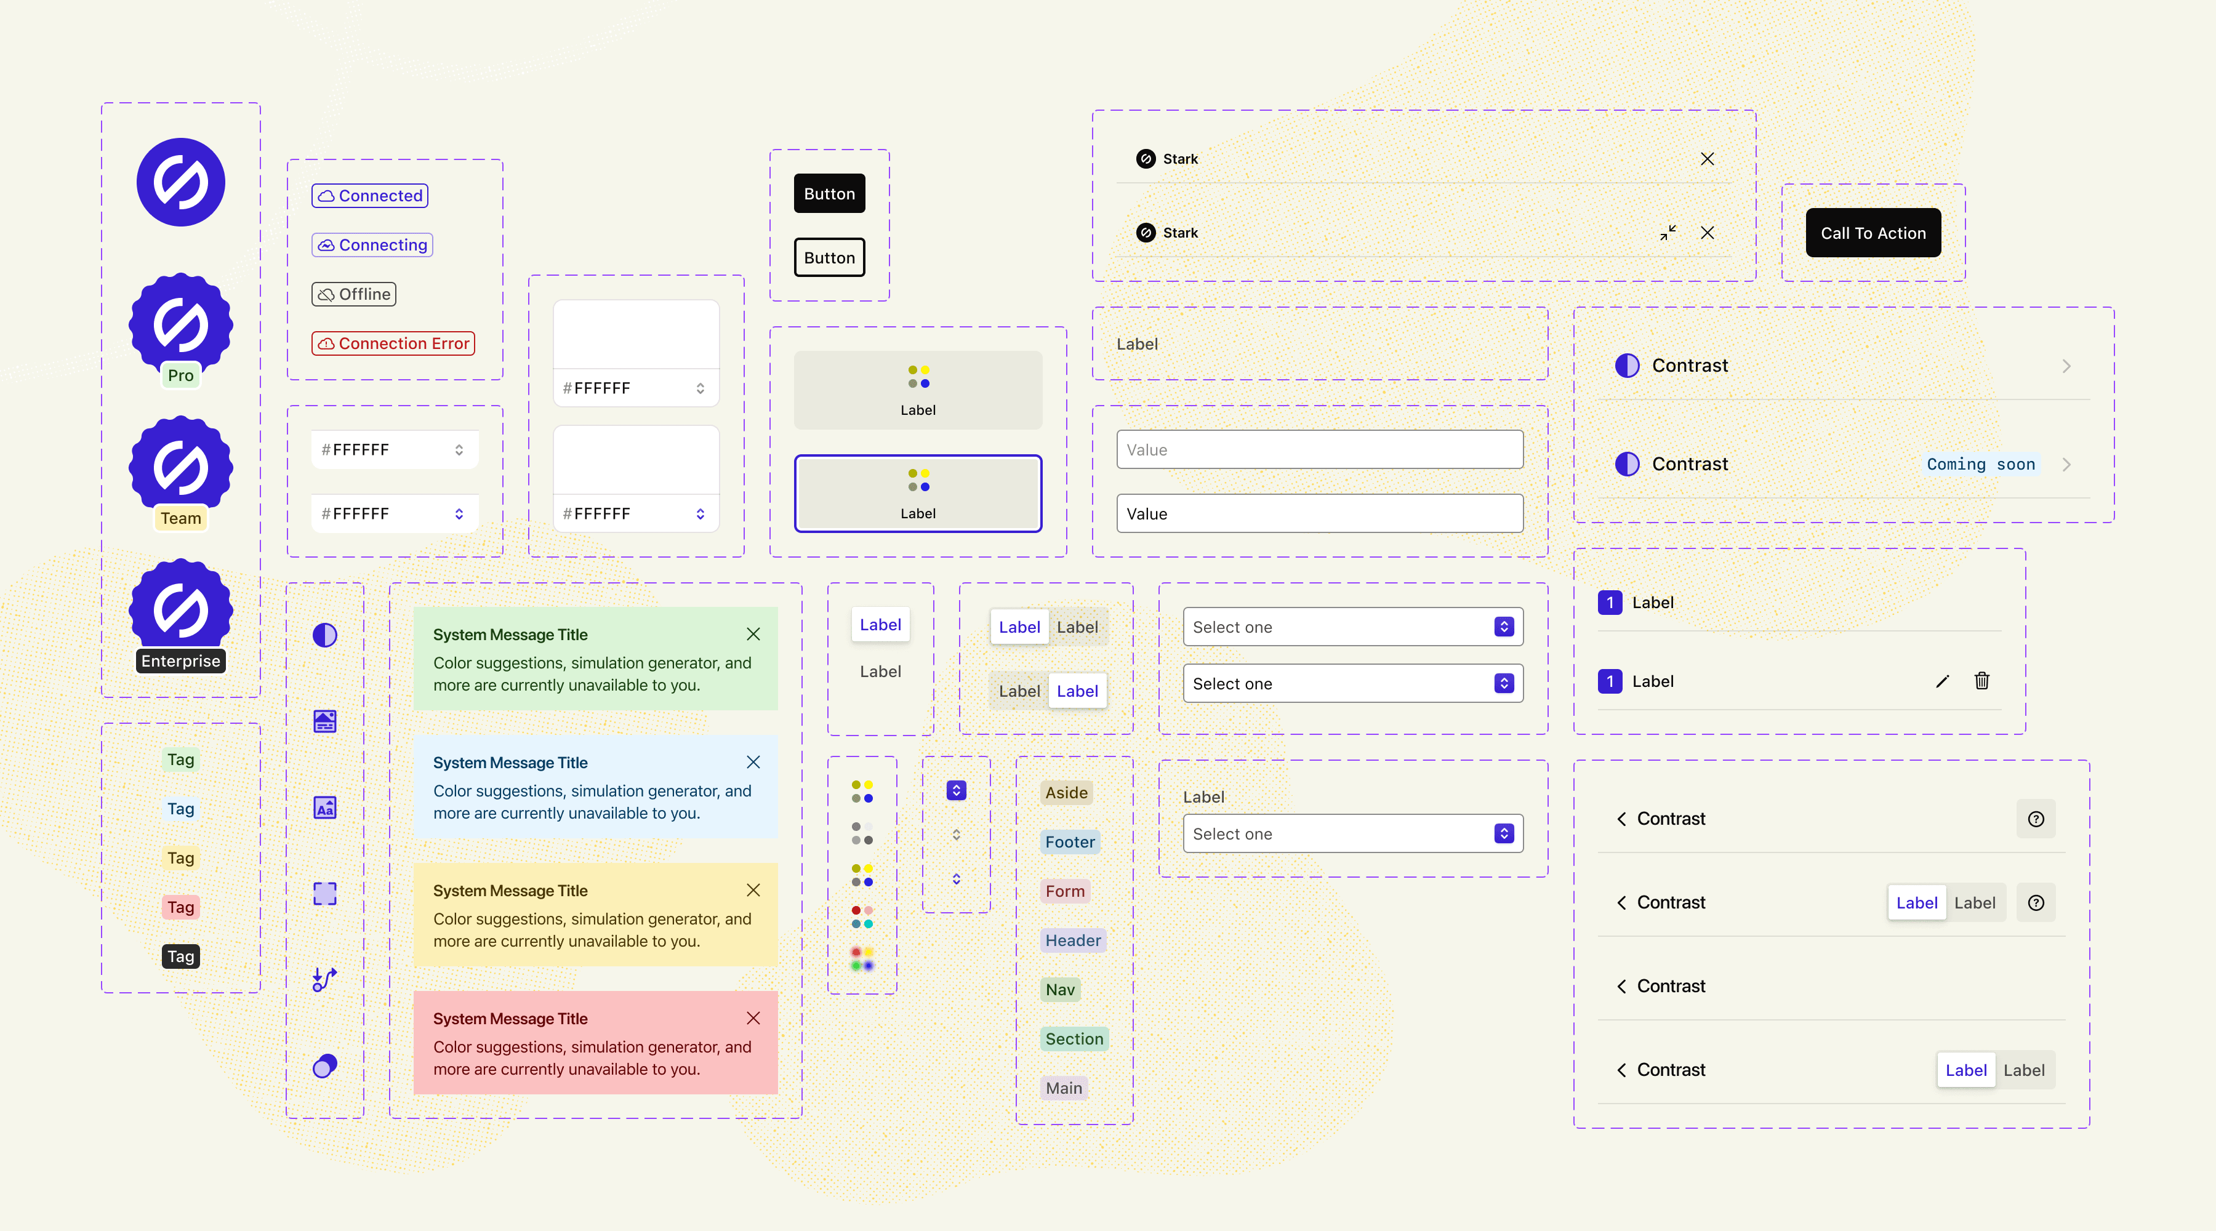Screen dimensions: 2216x1231
Task: Click the pencil edit icon in Label row
Action: [1943, 681]
